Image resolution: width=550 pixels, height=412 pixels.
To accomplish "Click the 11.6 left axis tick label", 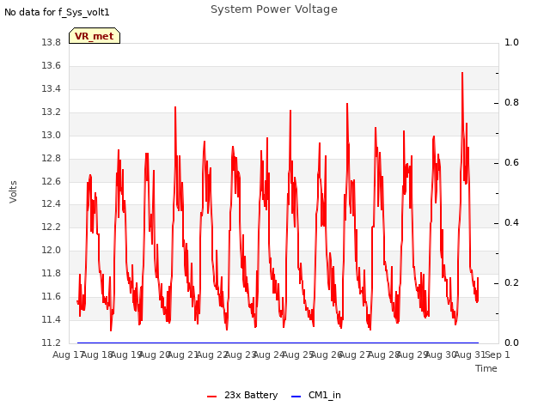I will [52, 296].
